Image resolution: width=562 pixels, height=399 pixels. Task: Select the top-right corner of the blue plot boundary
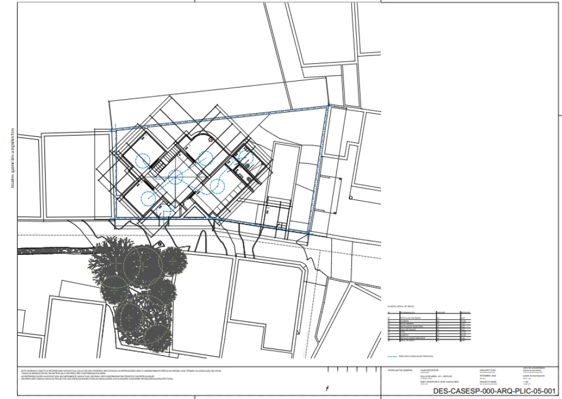(x=328, y=106)
